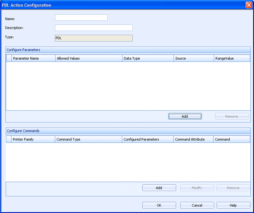Click the Description input field
The image size is (254, 213).
click(x=94, y=28)
